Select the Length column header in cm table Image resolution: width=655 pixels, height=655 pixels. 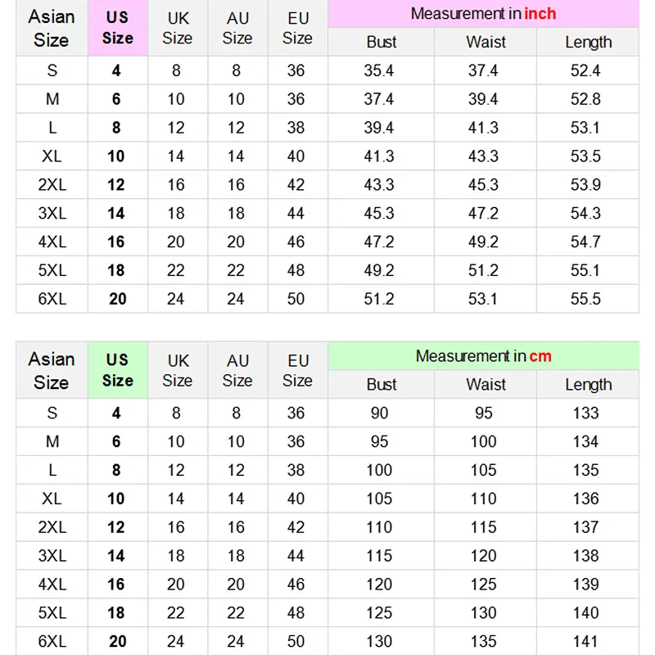coord(588,385)
